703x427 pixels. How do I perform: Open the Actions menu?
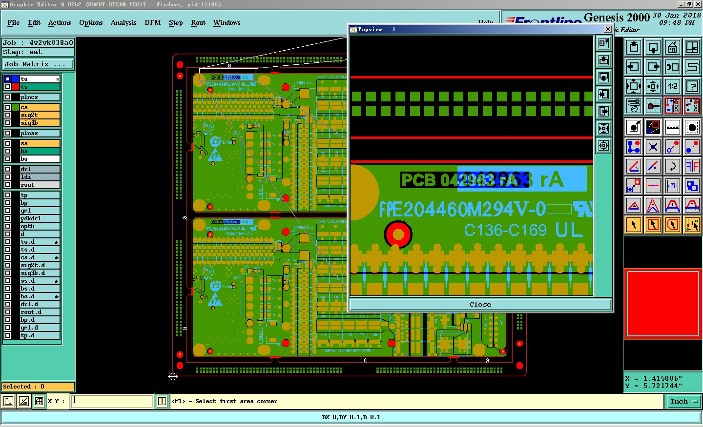coord(60,22)
